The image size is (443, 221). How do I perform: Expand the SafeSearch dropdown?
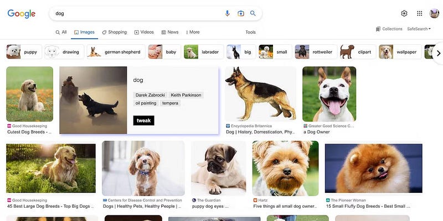click(419, 29)
